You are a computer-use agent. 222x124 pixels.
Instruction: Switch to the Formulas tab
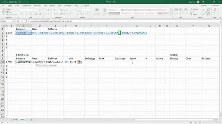(37, 6)
